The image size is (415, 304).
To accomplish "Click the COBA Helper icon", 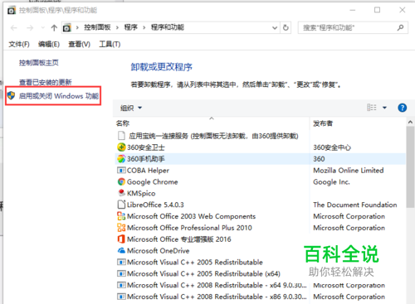I will pyautogui.click(x=121, y=170).
